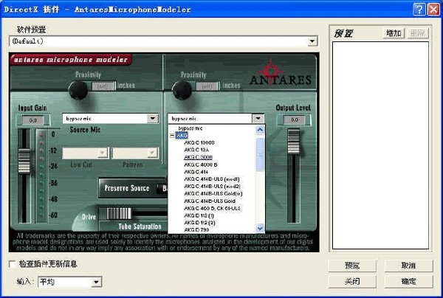Click the Input Gain fader handle
The width and height of the screenshot is (443, 298).
(x=24, y=161)
